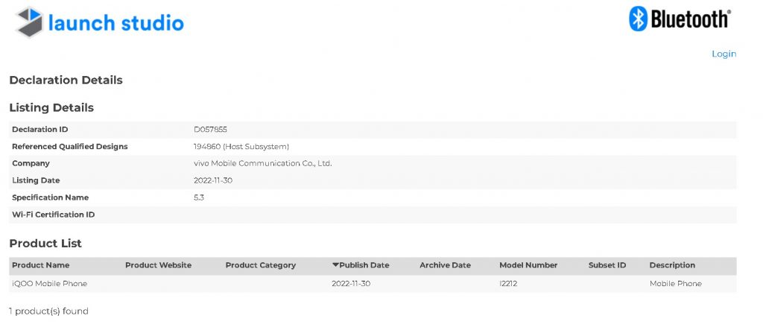
Task: Click declaration ID value D057855
Action: click(211, 130)
